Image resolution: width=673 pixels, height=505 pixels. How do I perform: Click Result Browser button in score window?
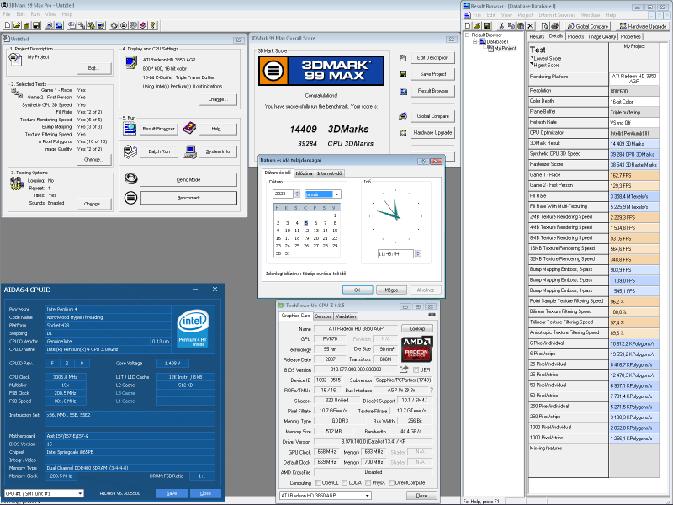pos(432,91)
